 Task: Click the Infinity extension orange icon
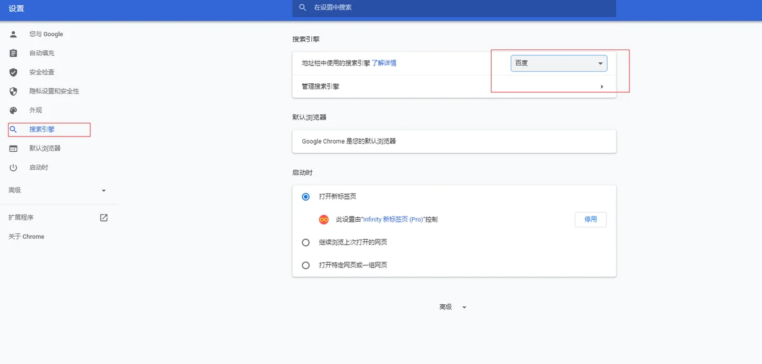[324, 219]
